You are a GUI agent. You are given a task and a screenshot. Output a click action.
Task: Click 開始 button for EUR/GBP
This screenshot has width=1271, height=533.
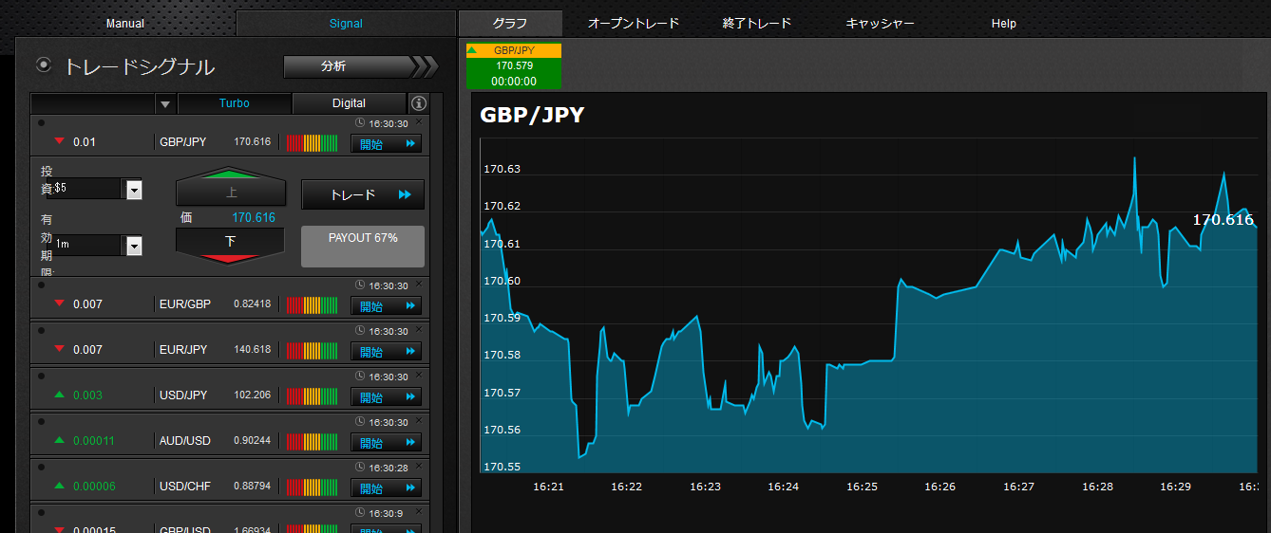click(x=387, y=306)
